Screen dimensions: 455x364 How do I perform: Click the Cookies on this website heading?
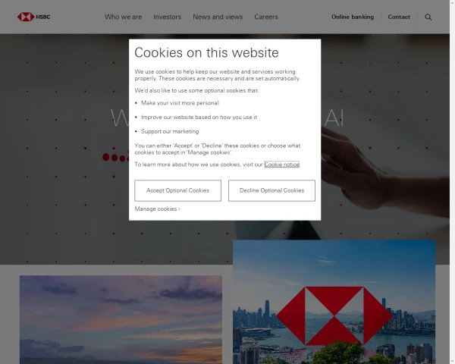coord(206,53)
